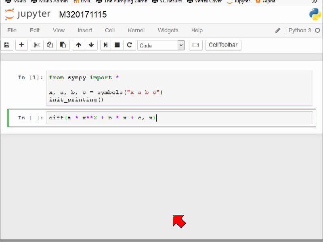Image resolution: width=323 pixels, height=242 pixels.
Task: Open The Pumping Game bookmark
Action: pyautogui.click(x=122, y=1)
